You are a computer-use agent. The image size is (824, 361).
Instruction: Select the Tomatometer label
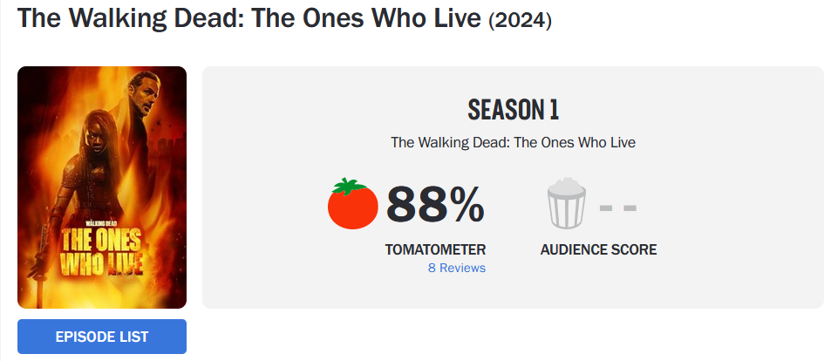[x=435, y=249]
